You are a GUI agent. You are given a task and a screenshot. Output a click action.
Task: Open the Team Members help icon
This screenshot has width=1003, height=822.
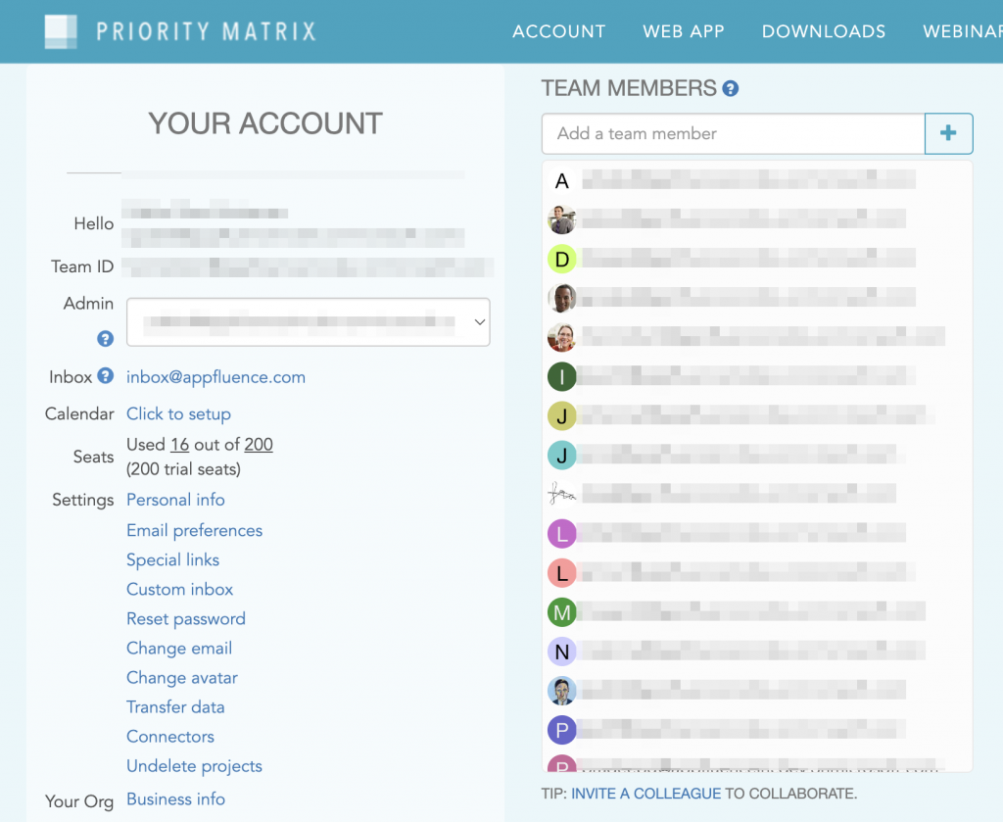pos(730,88)
